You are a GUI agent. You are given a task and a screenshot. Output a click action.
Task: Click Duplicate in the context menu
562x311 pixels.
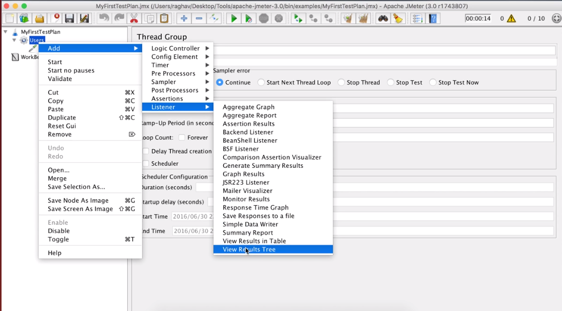pyautogui.click(x=90, y=118)
